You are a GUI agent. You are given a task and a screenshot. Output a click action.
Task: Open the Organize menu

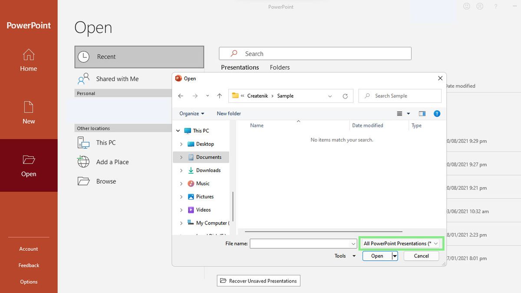[x=191, y=113]
